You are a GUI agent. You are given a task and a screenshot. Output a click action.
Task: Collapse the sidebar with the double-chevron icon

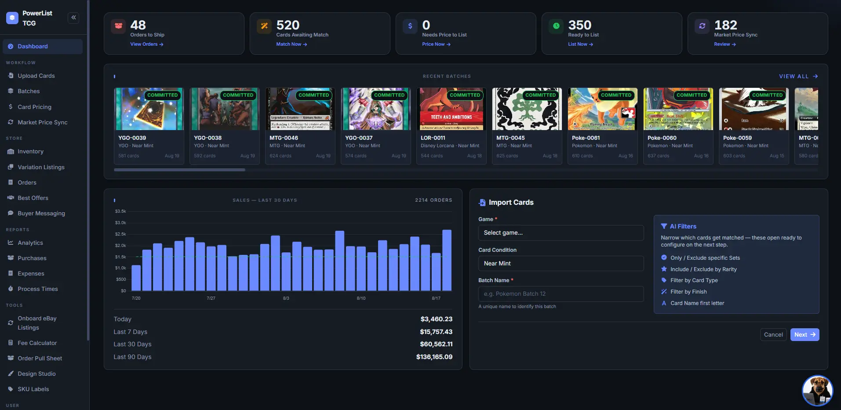(73, 18)
